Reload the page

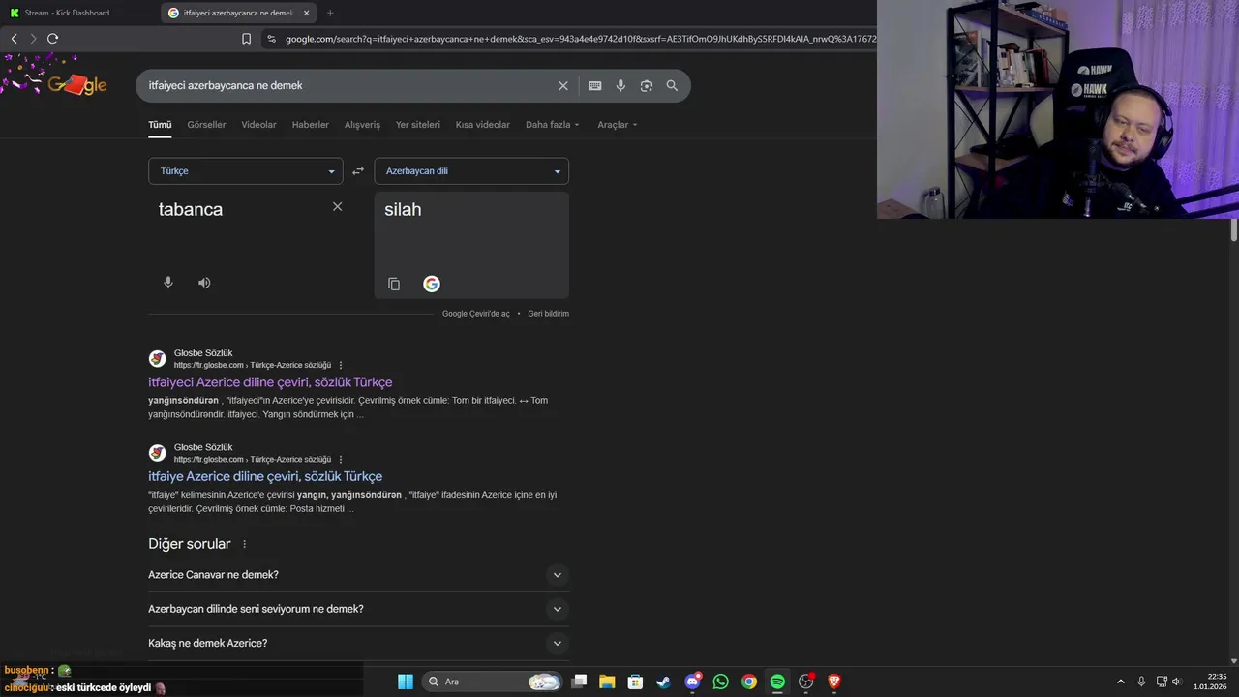pyautogui.click(x=52, y=39)
